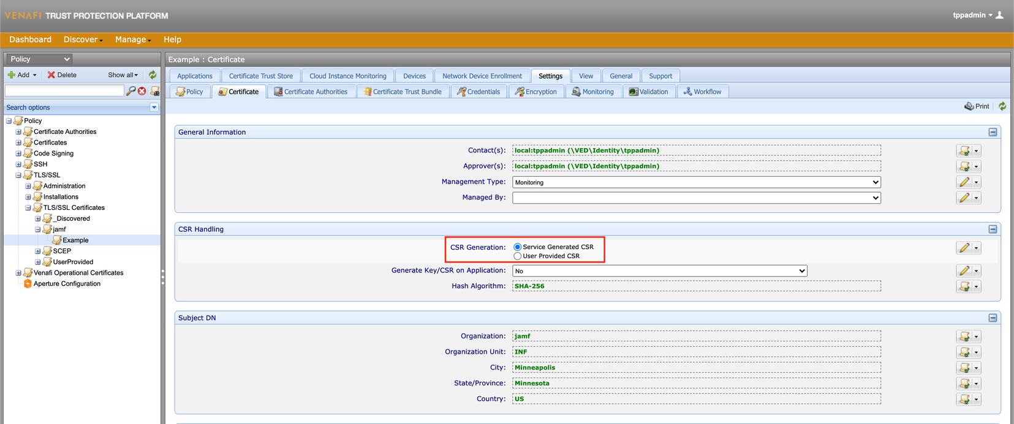
Task: Open the Show all dropdown
Action: 123,75
